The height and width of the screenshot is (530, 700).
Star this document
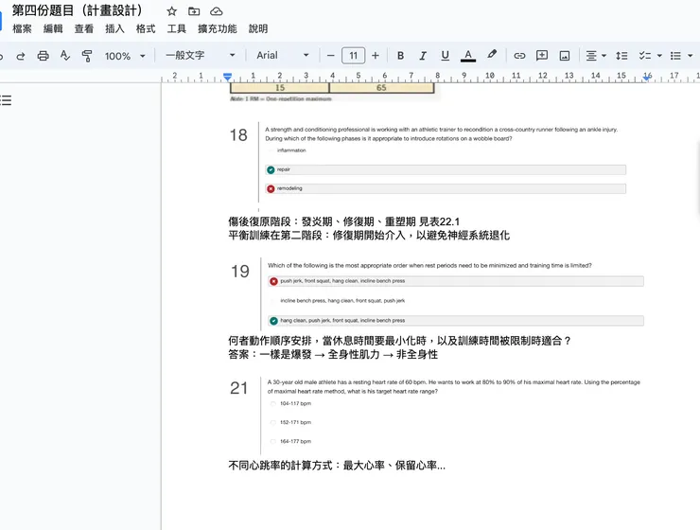(172, 11)
